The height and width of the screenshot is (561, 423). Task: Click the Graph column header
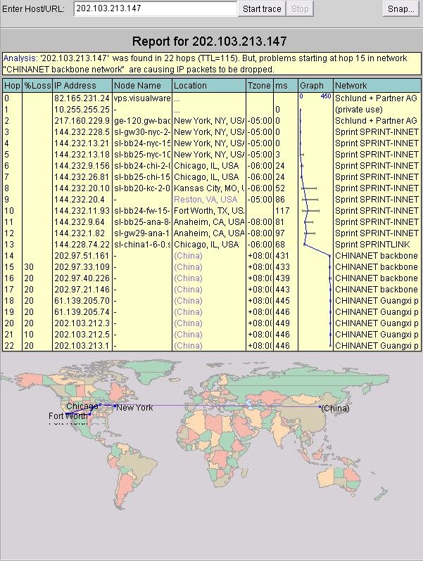point(315,86)
